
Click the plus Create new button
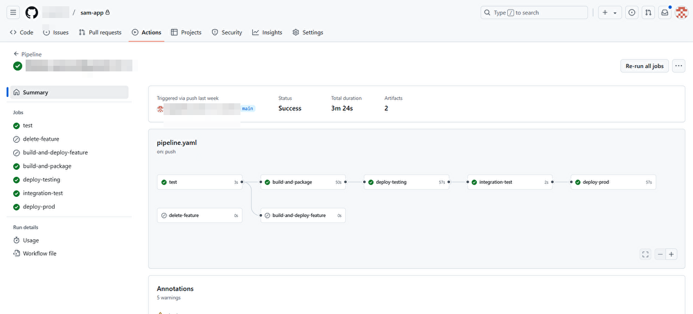[605, 13]
